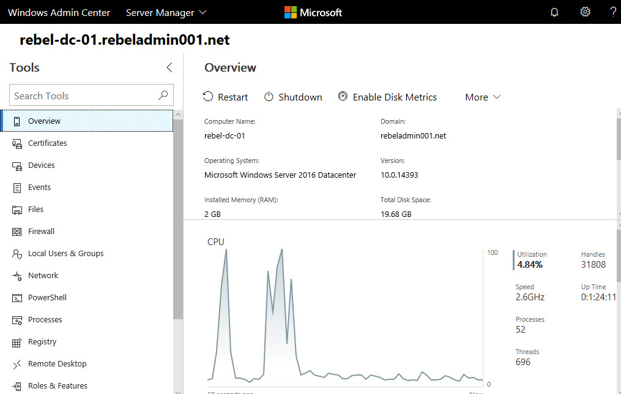Image resolution: width=621 pixels, height=394 pixels.
Task: Open the Certificates tool
Action: [x=87, y=143]
